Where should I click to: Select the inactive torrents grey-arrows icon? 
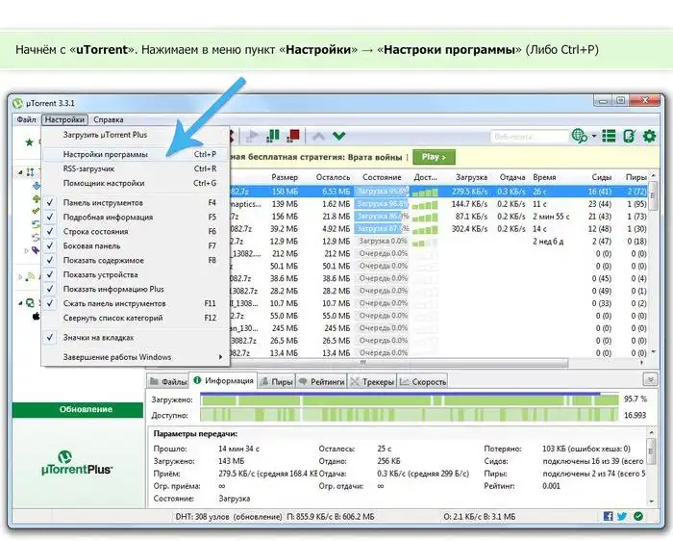pyautogui.click(x=37, y=237)
